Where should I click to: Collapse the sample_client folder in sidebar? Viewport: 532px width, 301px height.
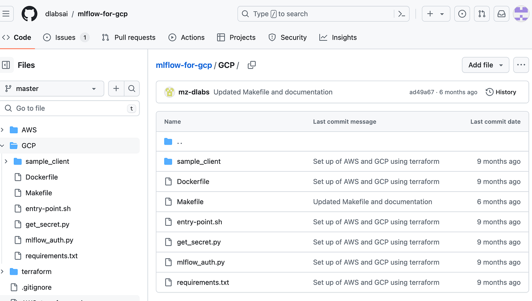pyautogui.click(x=6, y=161)
